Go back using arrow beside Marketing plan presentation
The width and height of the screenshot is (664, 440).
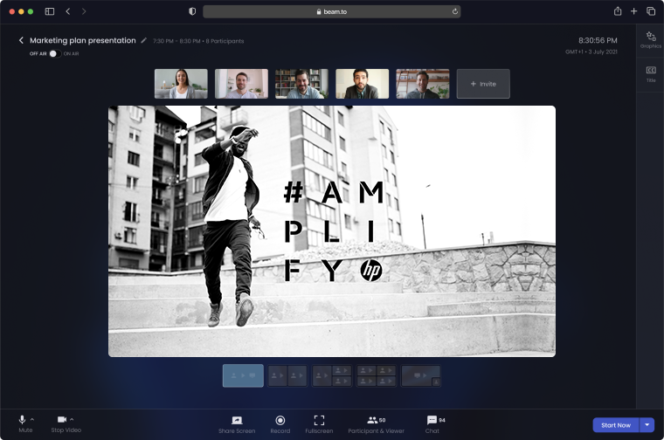[x=21, y=40]
